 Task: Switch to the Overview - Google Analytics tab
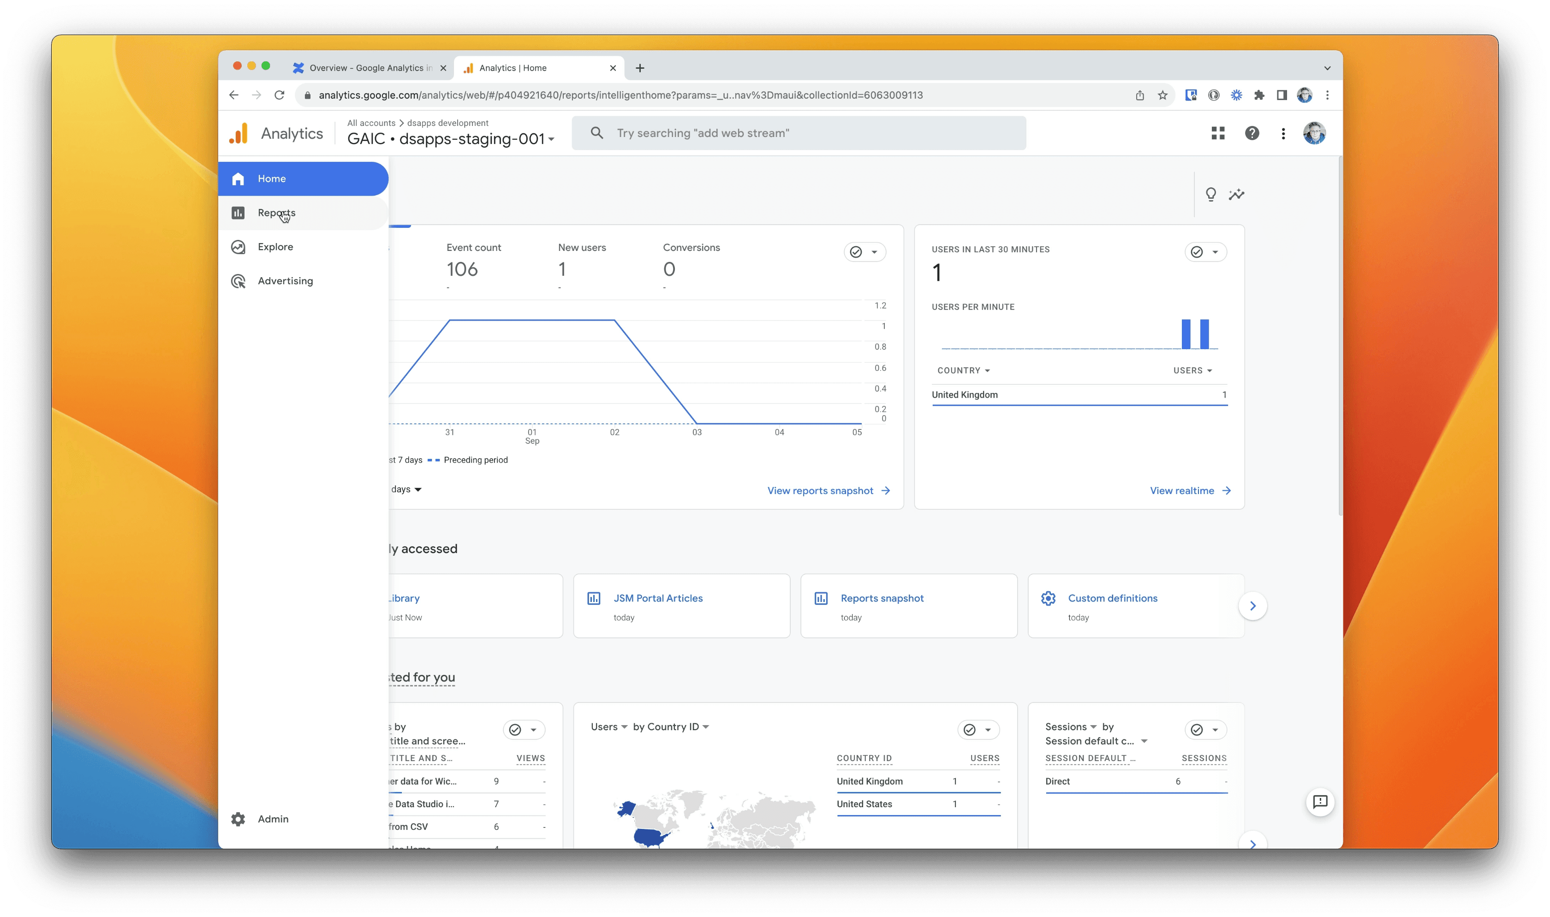(x=370, y=68)
